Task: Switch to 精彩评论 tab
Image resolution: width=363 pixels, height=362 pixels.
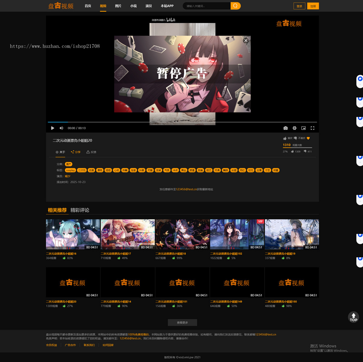Action: pos(80,210)
